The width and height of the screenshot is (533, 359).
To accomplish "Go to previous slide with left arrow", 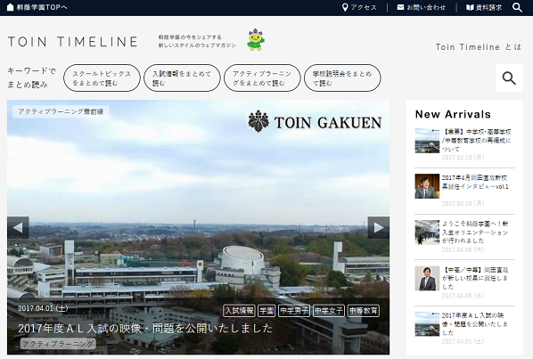I will pyautogui.click(x=18, y=227).
